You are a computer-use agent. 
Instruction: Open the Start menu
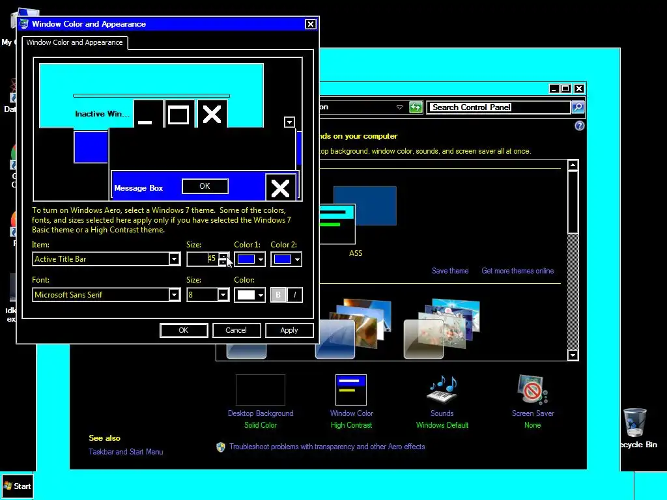click(17, 486)
